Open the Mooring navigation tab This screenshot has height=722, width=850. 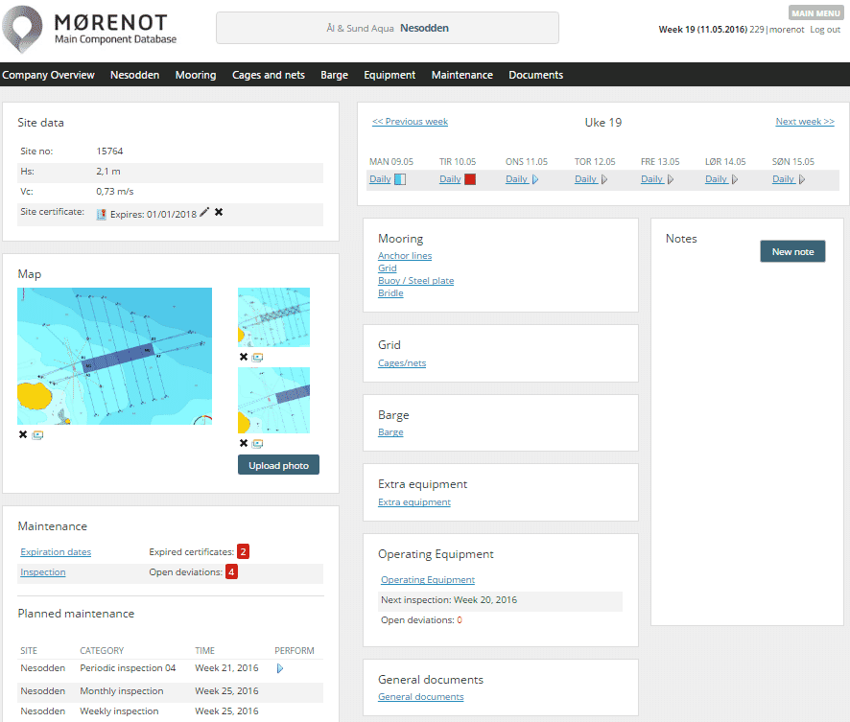[196, 75]
